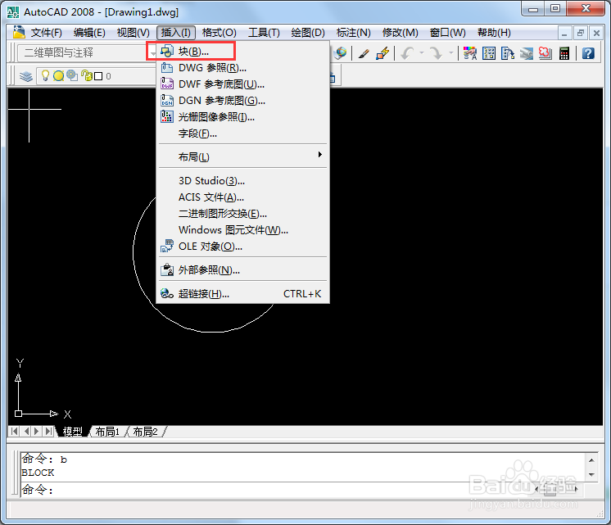Viewport: 611px width, 525px height.
Task: Select 字段(F)... menu item
Action: (x=242, y=134)
